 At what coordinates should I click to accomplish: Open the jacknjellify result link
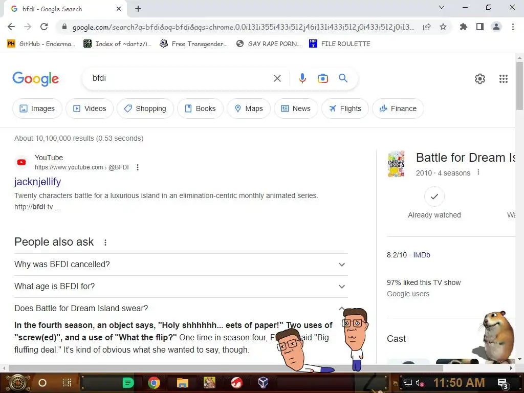[38, 182]
